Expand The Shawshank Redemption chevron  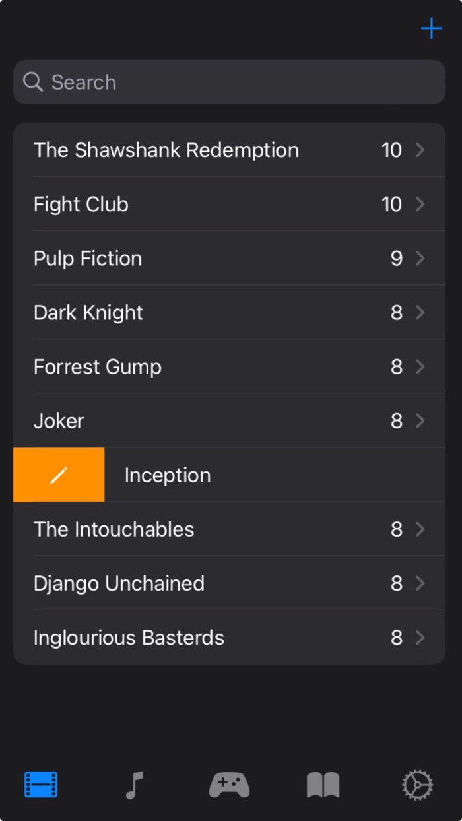coord(420,150)
